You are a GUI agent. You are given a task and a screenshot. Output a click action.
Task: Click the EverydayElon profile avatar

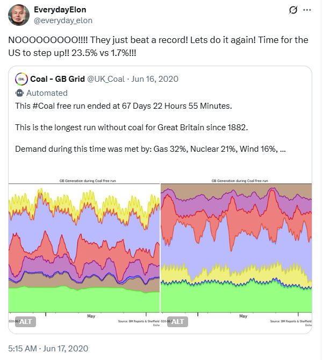point(18,15)
